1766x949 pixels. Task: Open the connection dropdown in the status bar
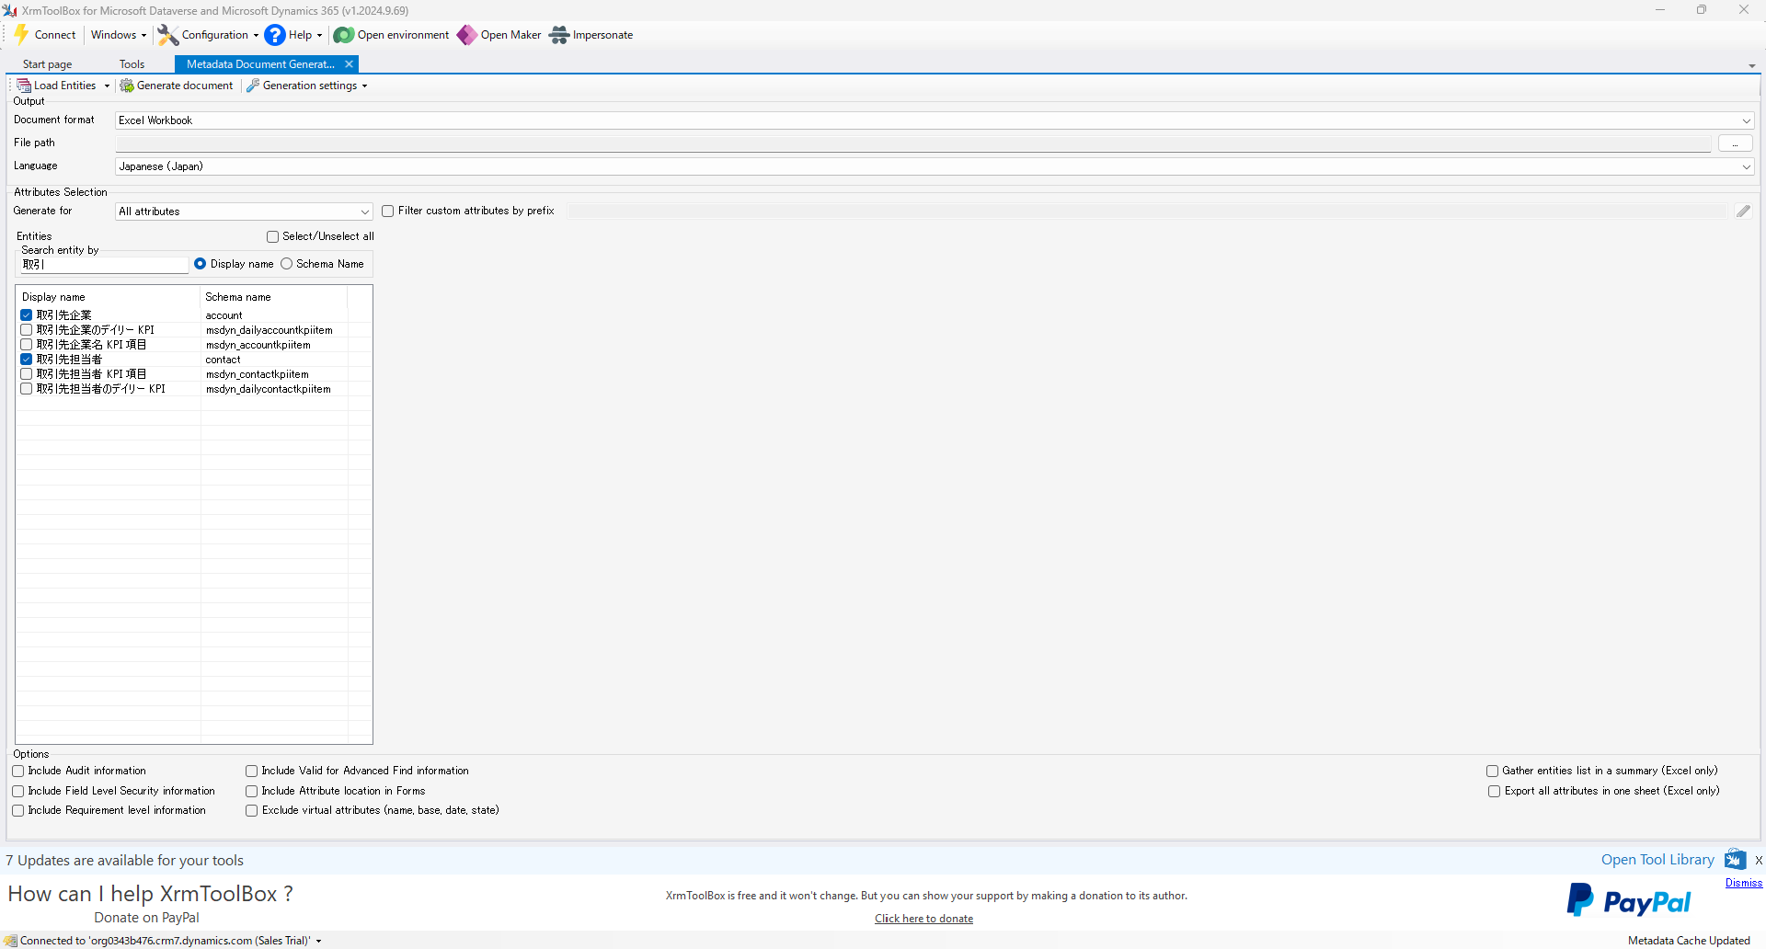coord(318,941)
